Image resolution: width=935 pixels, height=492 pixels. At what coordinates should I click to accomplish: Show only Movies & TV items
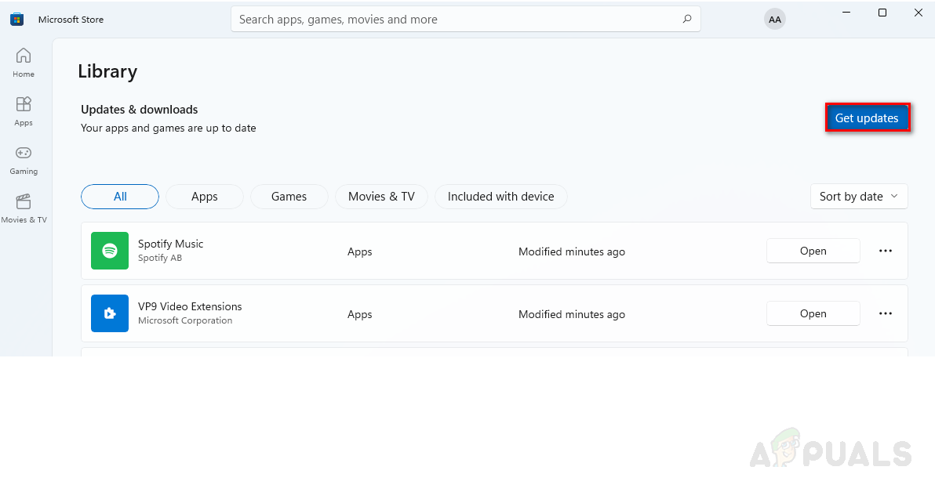(381, 197)
